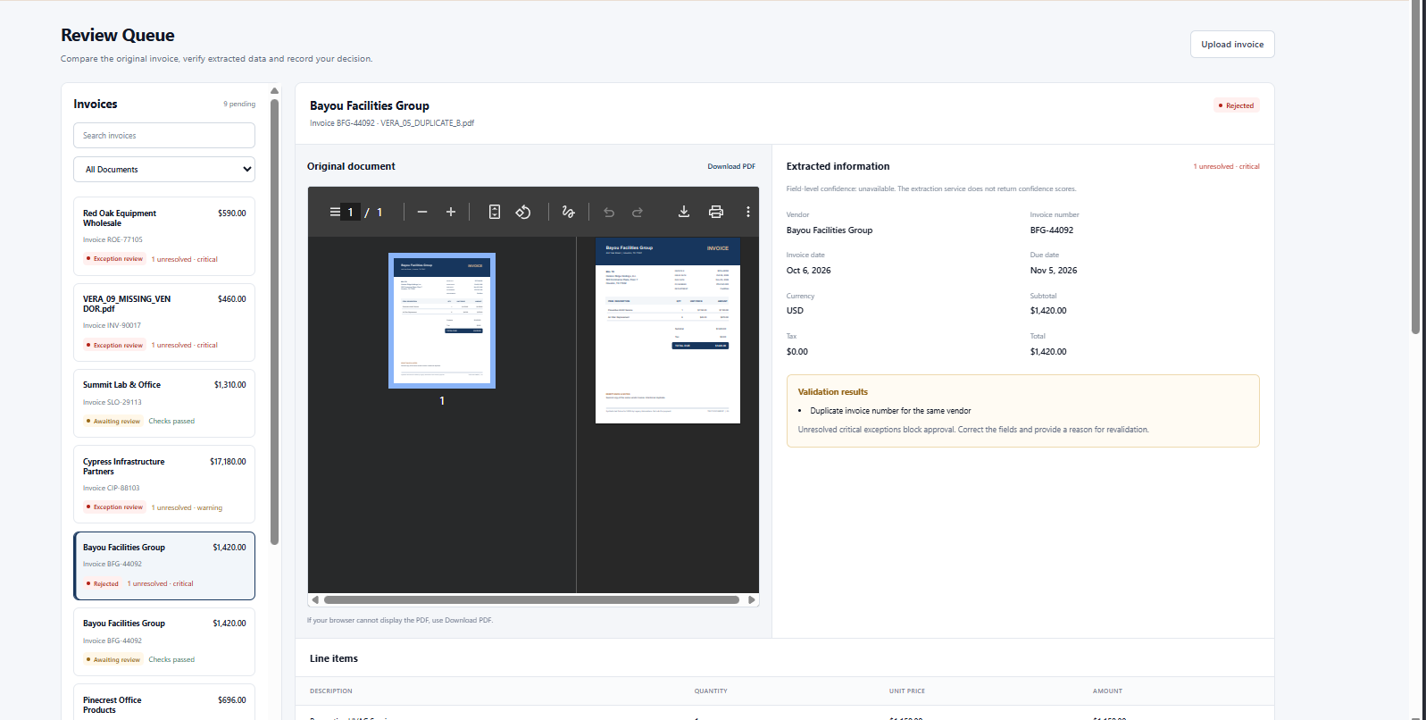Click the PDF page preview in viewer

668,331
